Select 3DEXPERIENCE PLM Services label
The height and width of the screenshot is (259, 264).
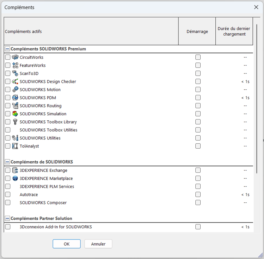(47, 187)
